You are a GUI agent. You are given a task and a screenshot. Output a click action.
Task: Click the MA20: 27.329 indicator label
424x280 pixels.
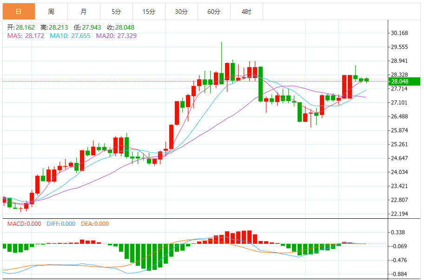coord(116,36)
